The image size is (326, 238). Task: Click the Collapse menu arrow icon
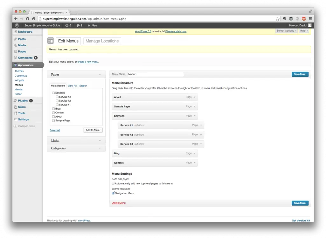point(15,126)
